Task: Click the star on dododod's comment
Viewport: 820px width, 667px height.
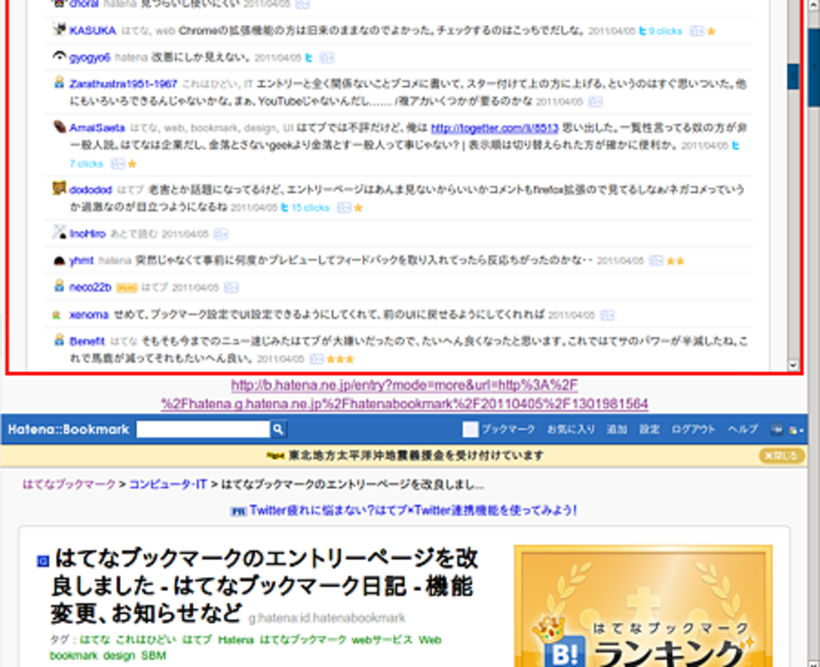Action: pos(358,208)
